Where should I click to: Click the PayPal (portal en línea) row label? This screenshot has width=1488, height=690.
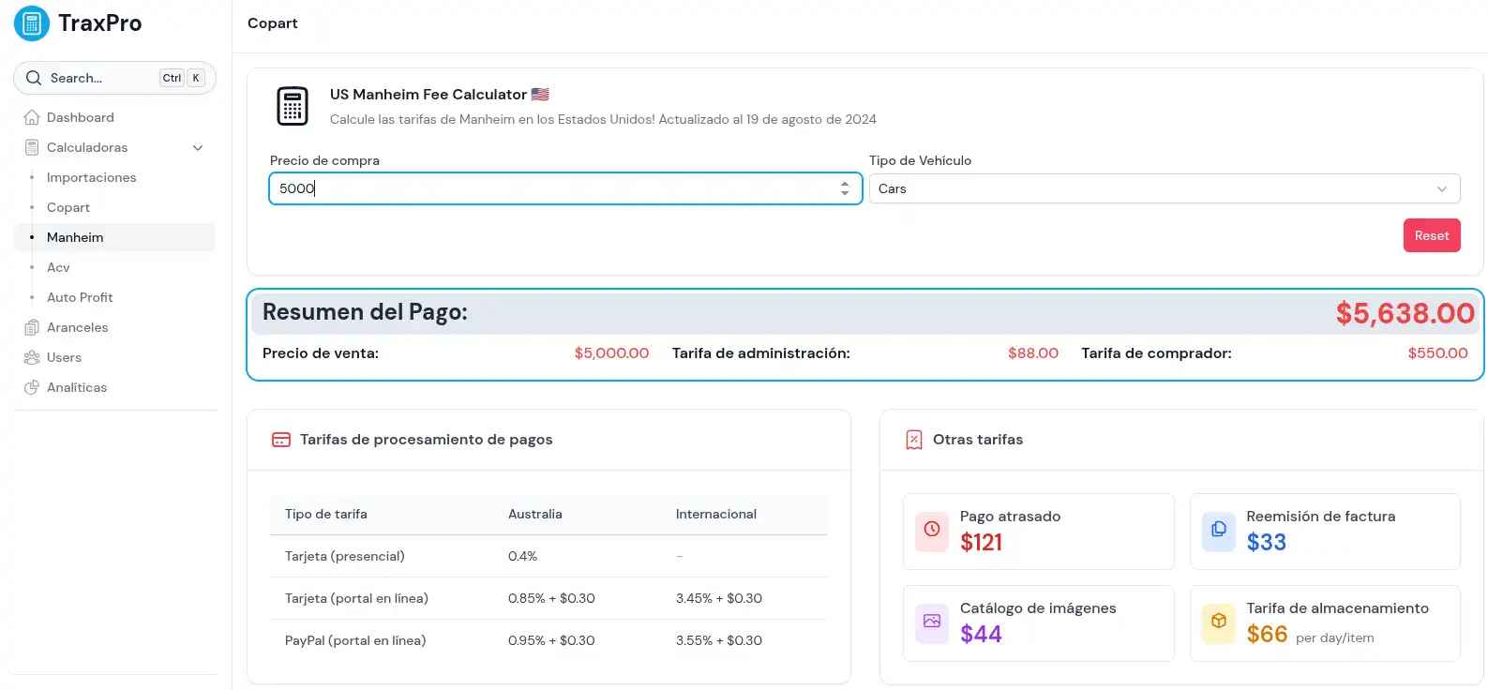tap(355, 640)
